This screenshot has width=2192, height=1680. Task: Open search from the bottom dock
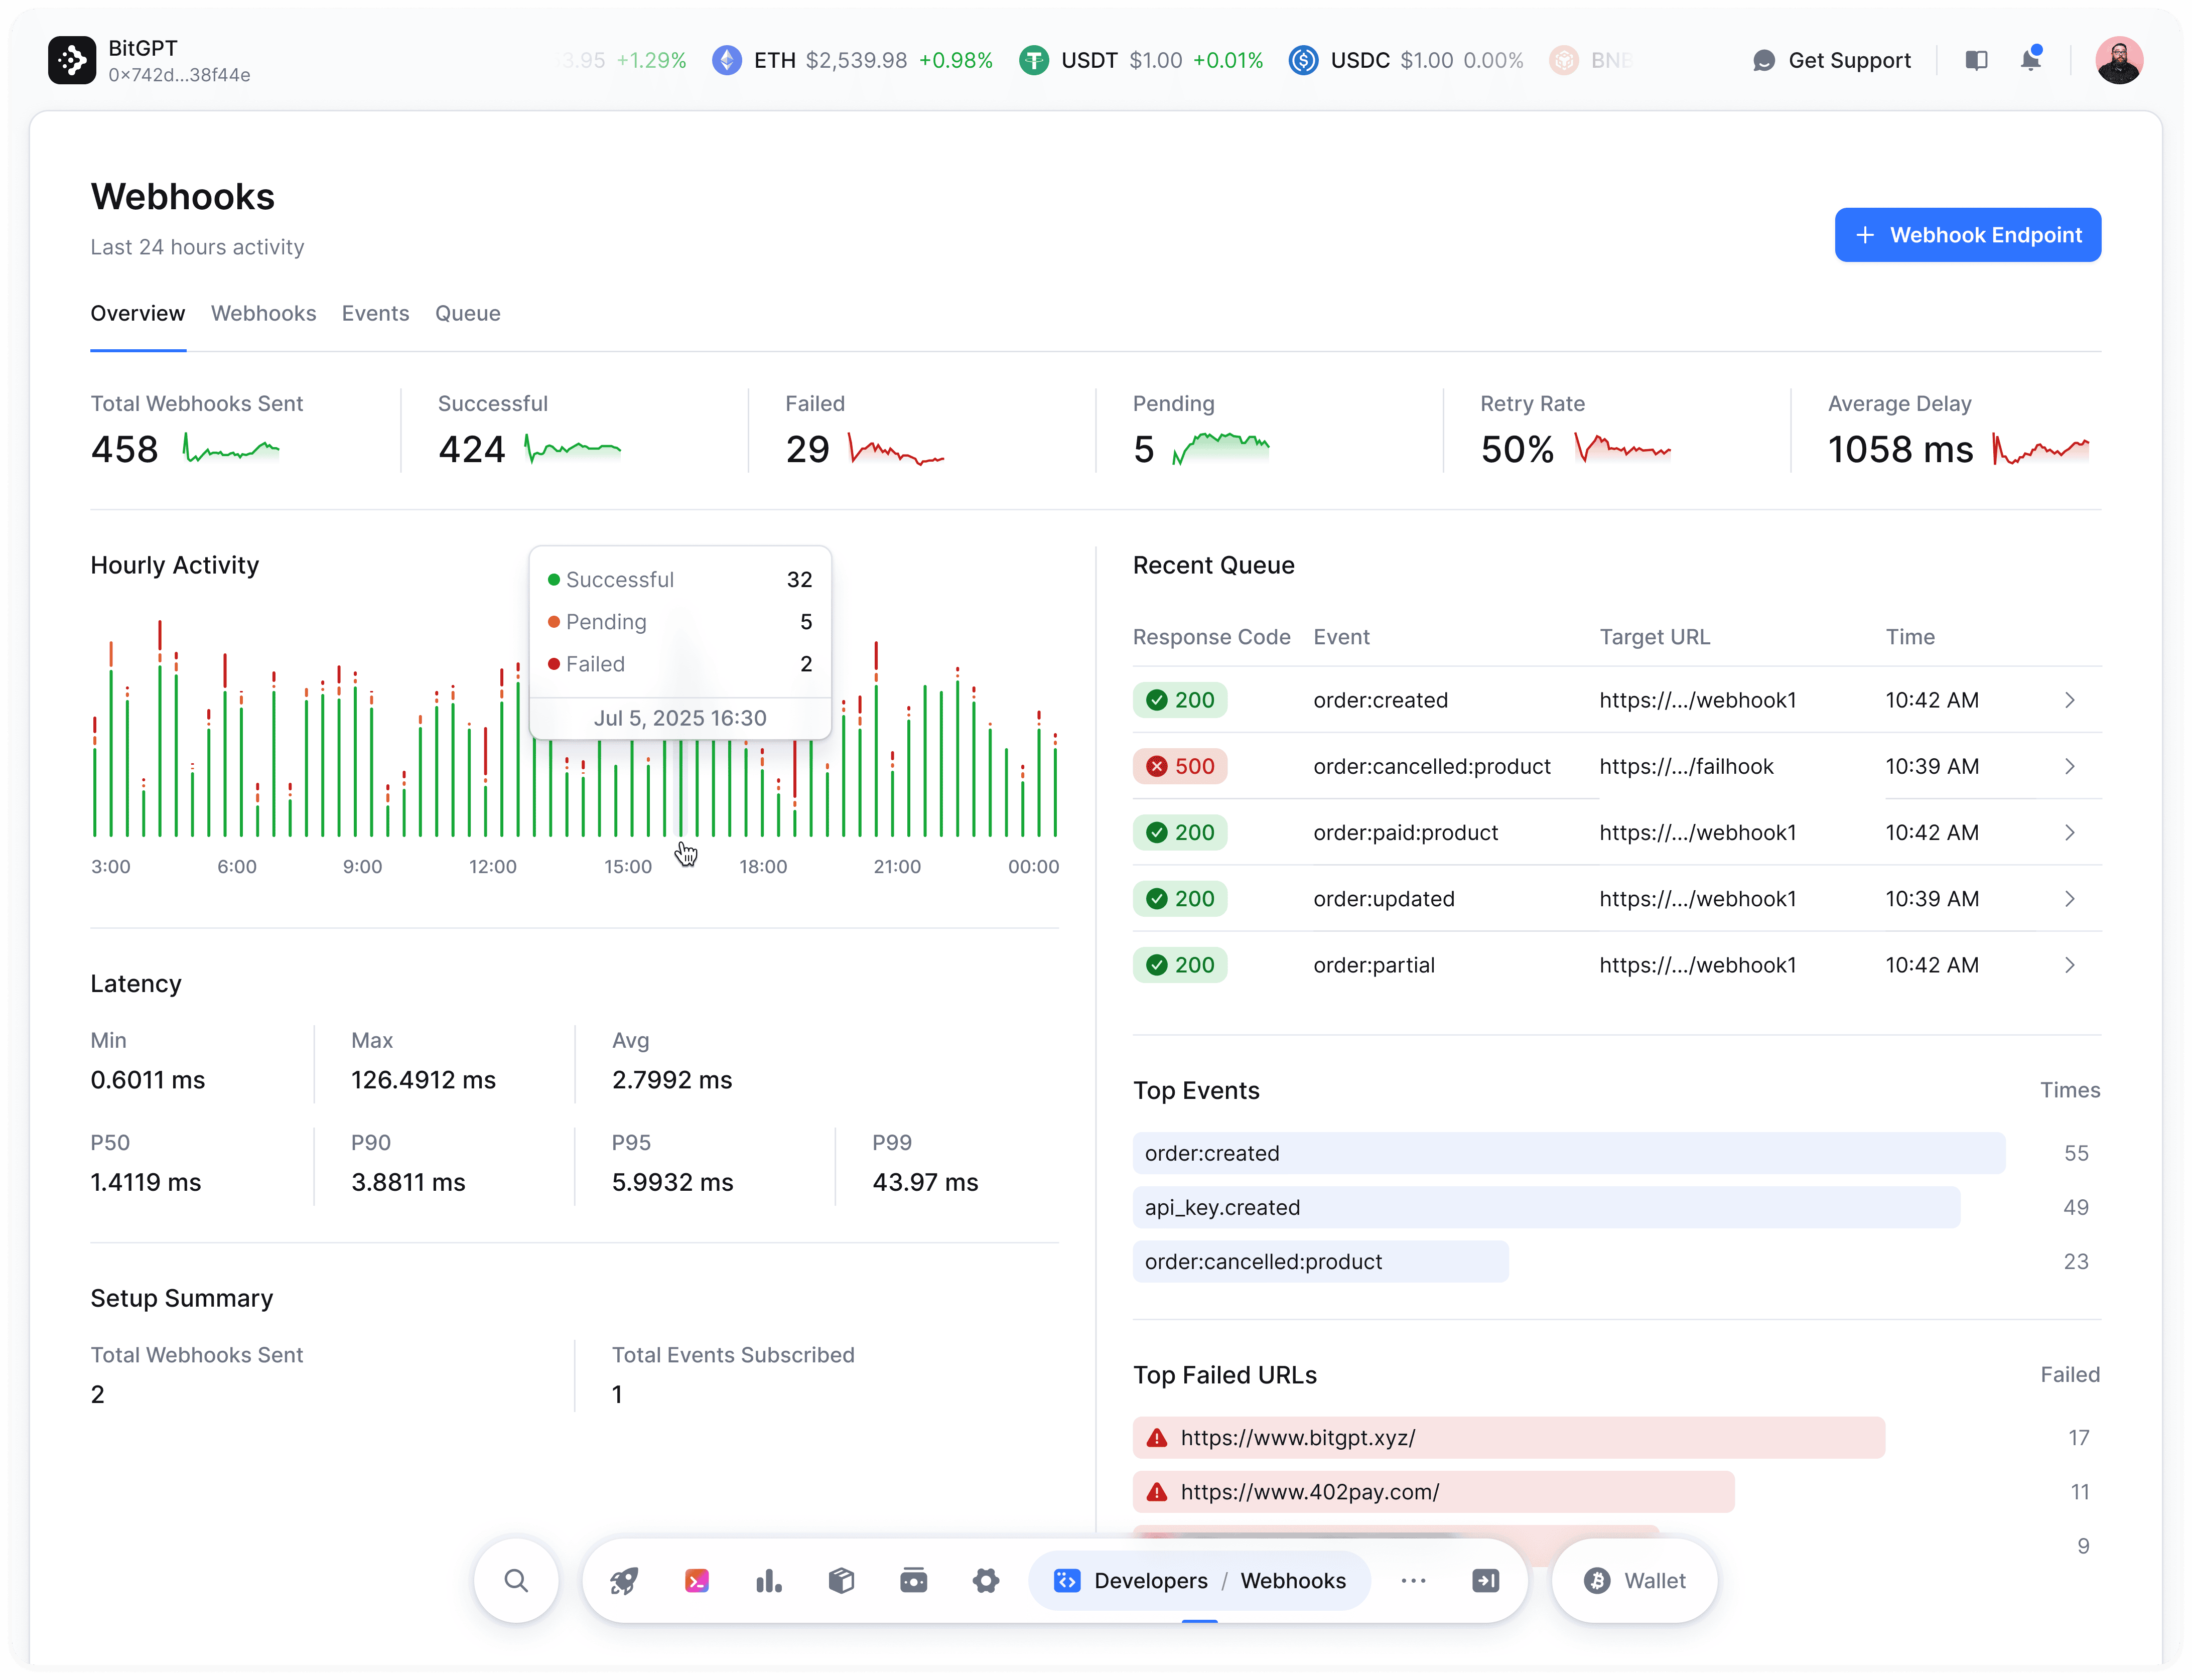(517, 1580)
